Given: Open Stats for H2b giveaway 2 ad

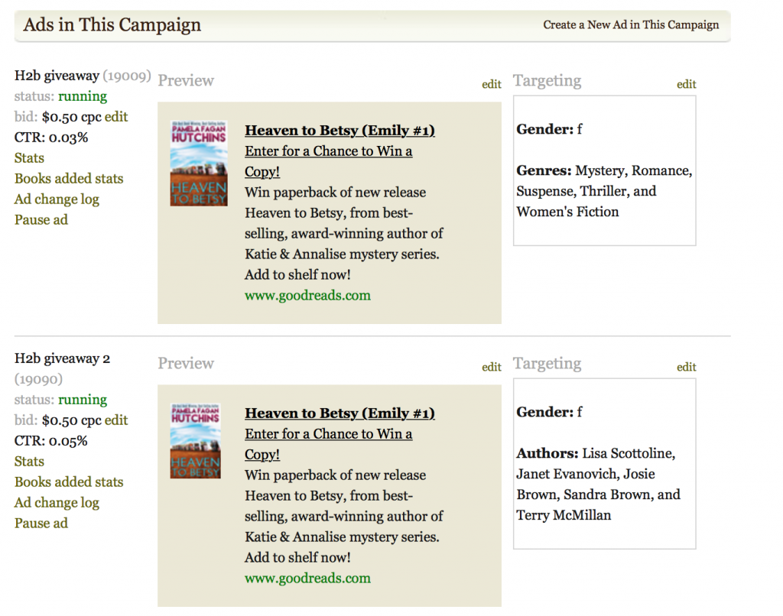Looking at the screenshot, I should pos(29,462).
